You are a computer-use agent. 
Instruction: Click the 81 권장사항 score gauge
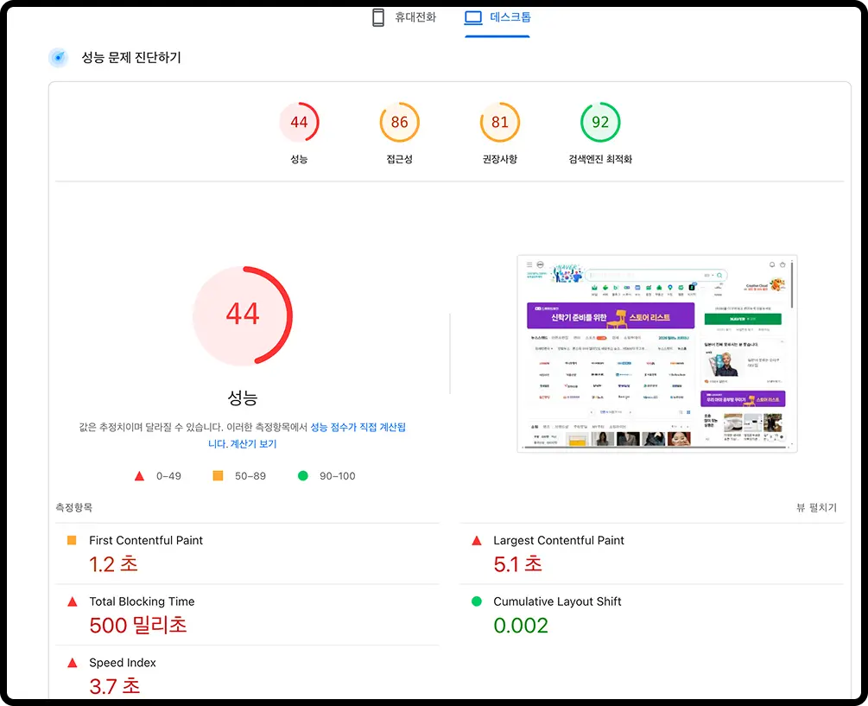point(499,122)
